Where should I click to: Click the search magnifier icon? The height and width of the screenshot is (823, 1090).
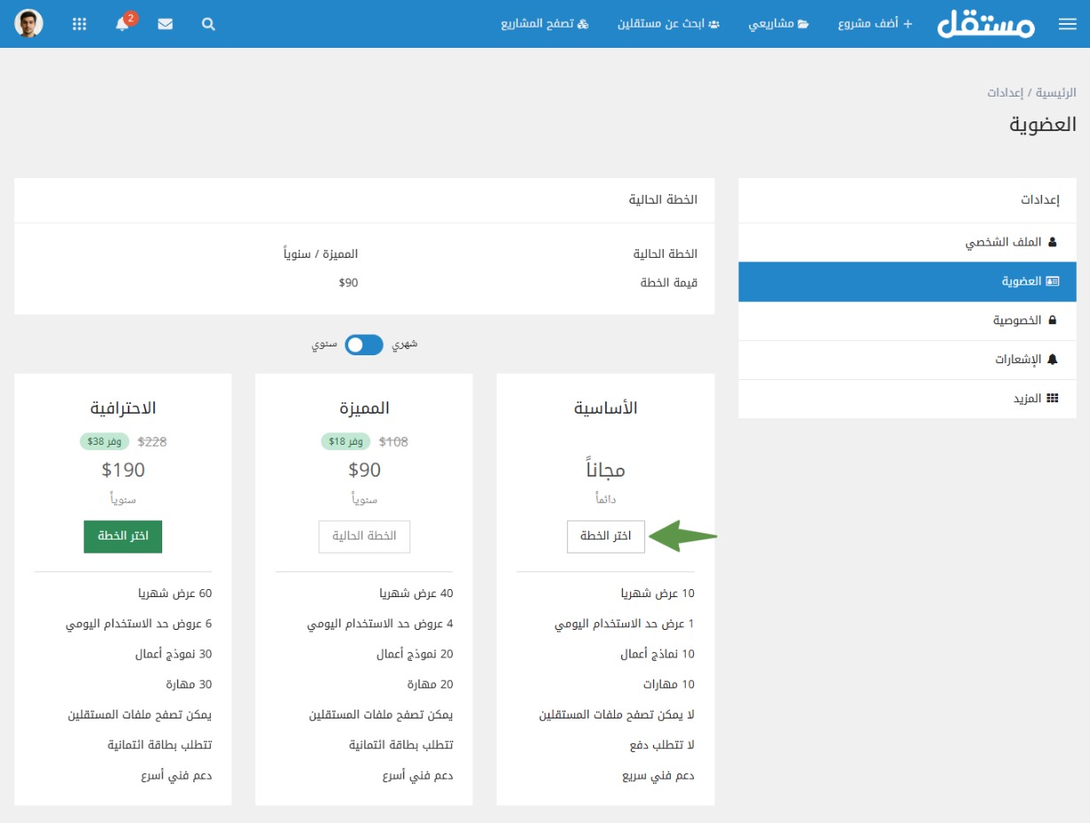pos(208,25)
